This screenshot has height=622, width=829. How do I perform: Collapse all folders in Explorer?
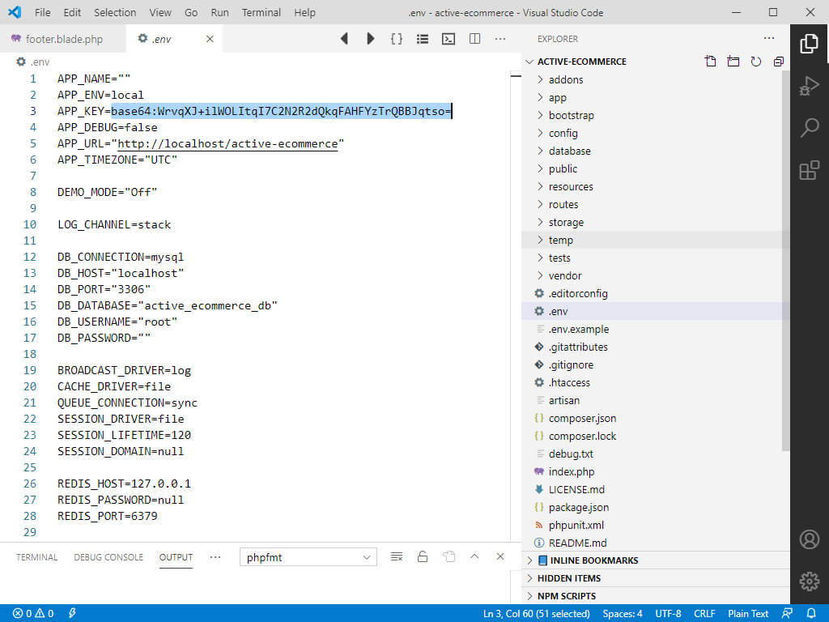pyautogui.click(x=778, y=62)
